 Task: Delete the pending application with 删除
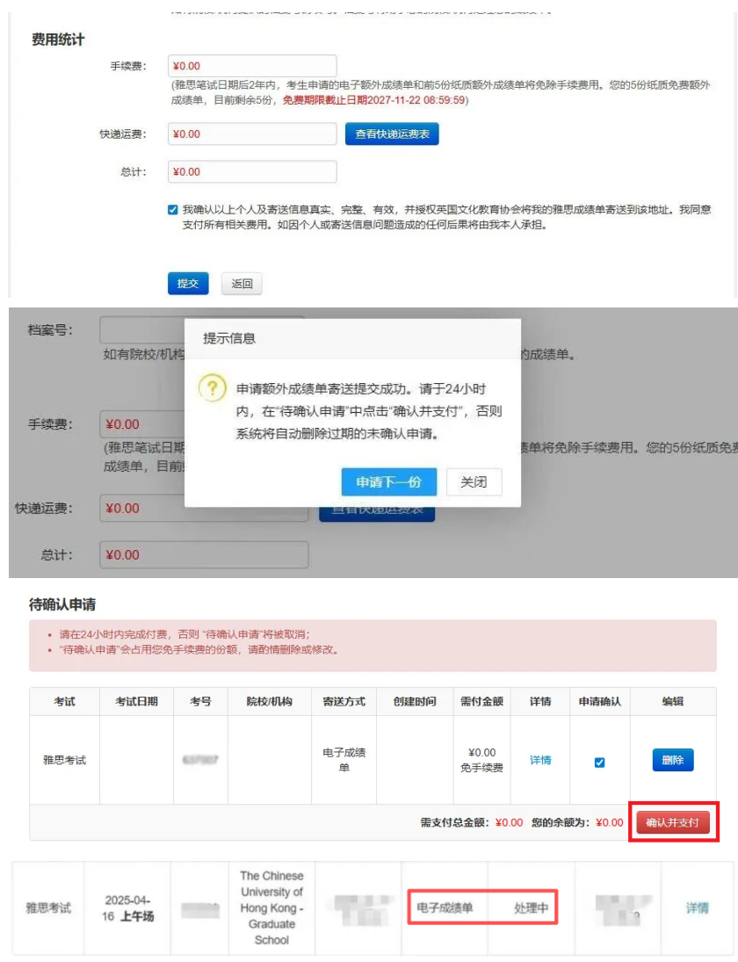pos(673,760)
